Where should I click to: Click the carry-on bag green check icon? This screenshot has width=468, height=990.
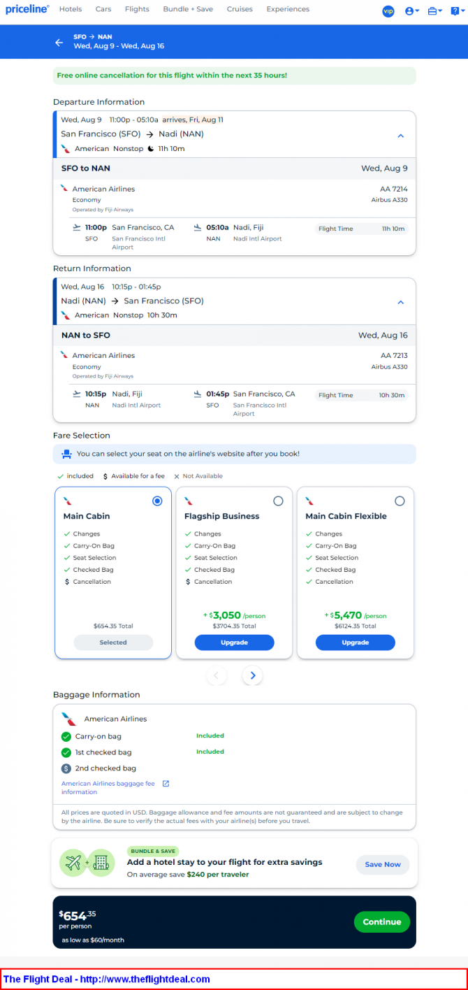pyautogui.click(x=66, y=736)
